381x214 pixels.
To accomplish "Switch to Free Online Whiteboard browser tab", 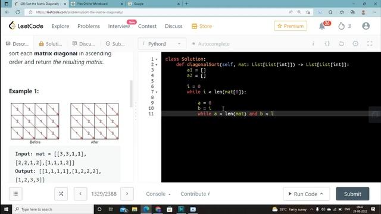I will pyautogui.click(x=97, y=4).
